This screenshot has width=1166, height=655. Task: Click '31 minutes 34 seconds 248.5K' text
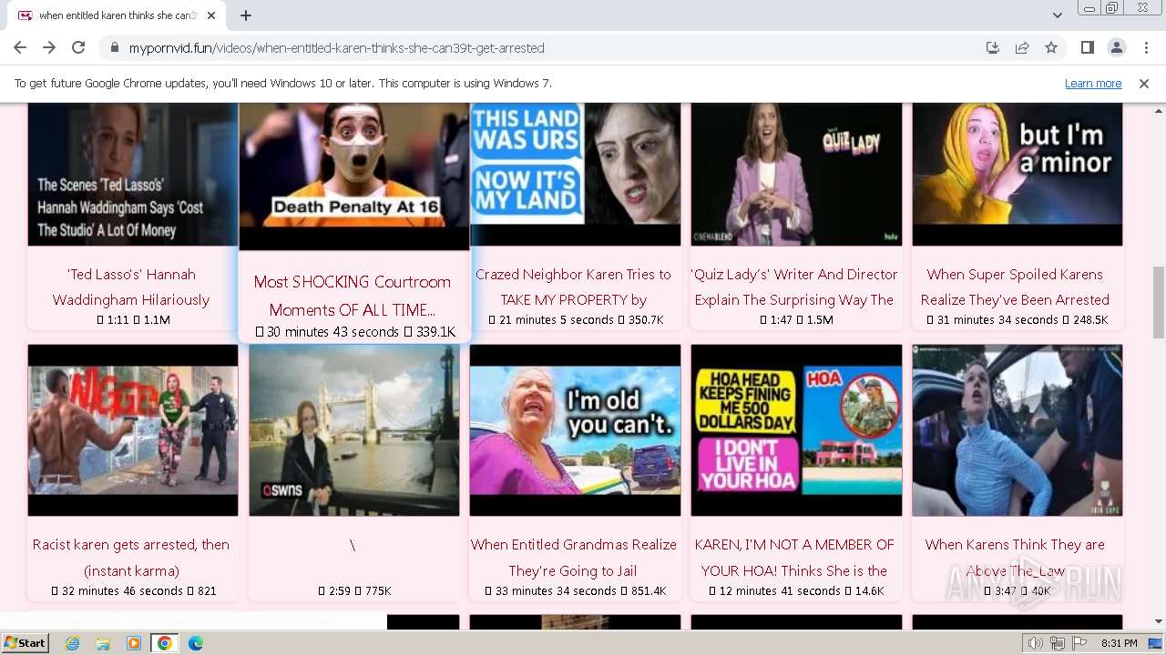point(1018,320)
